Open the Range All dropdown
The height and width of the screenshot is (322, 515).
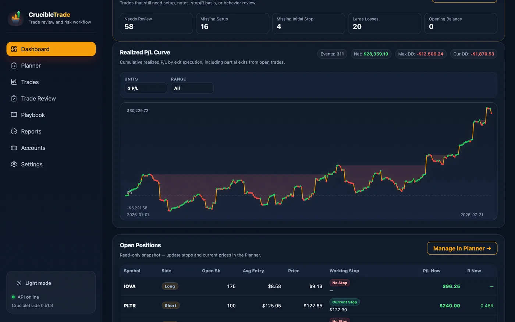coord(192,88)
